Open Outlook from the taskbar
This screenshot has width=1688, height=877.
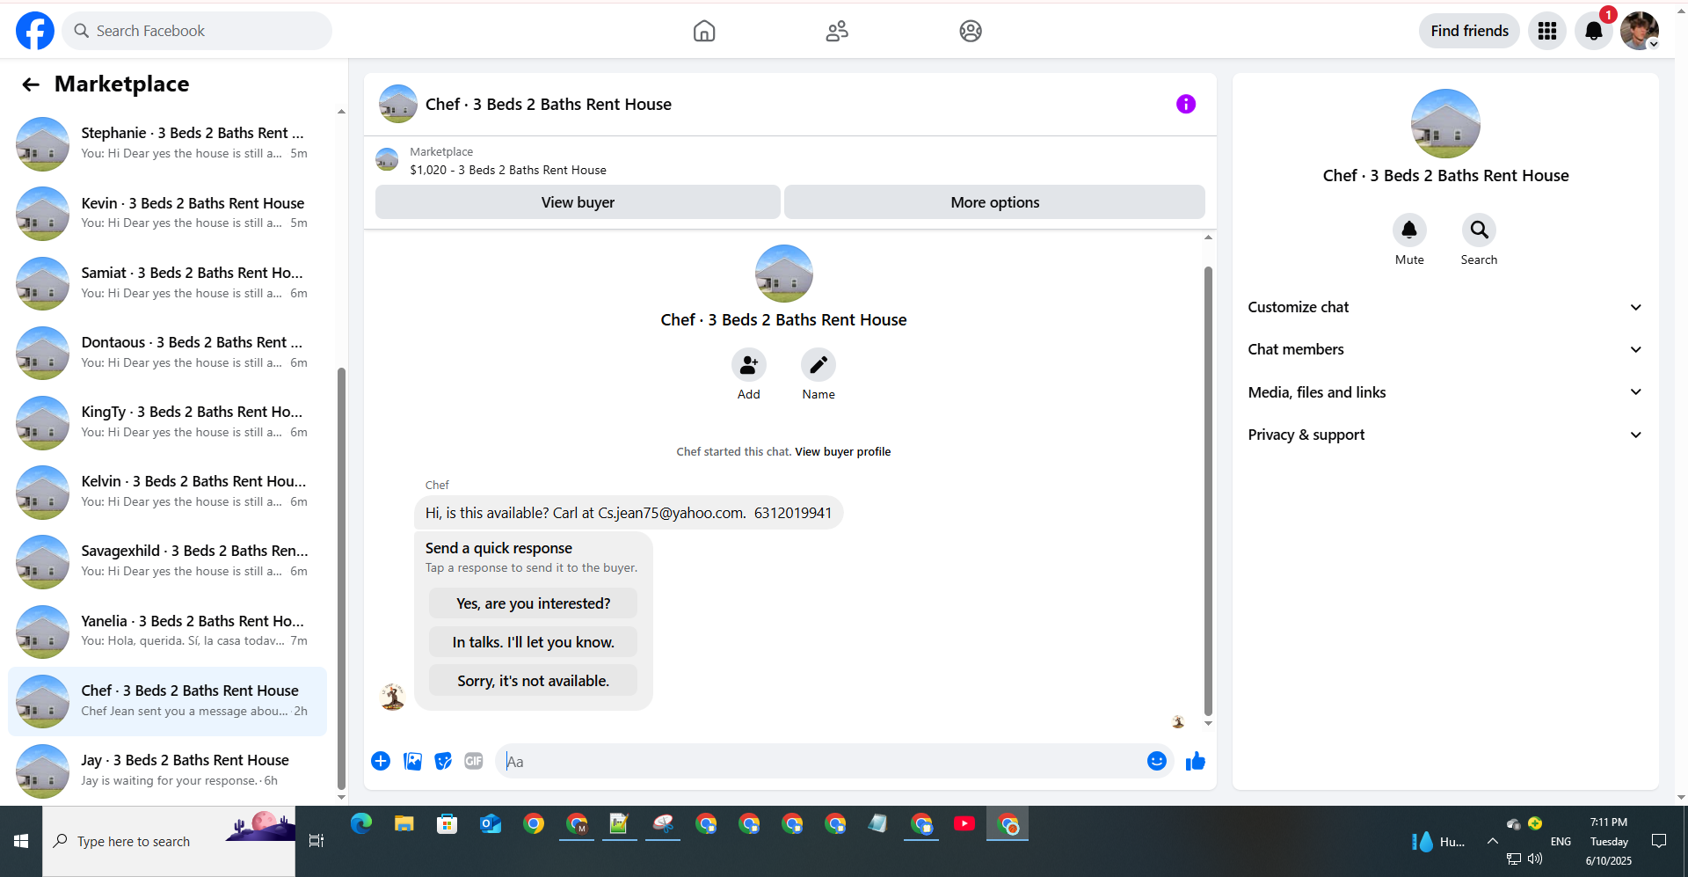click(x=490, y=823)
